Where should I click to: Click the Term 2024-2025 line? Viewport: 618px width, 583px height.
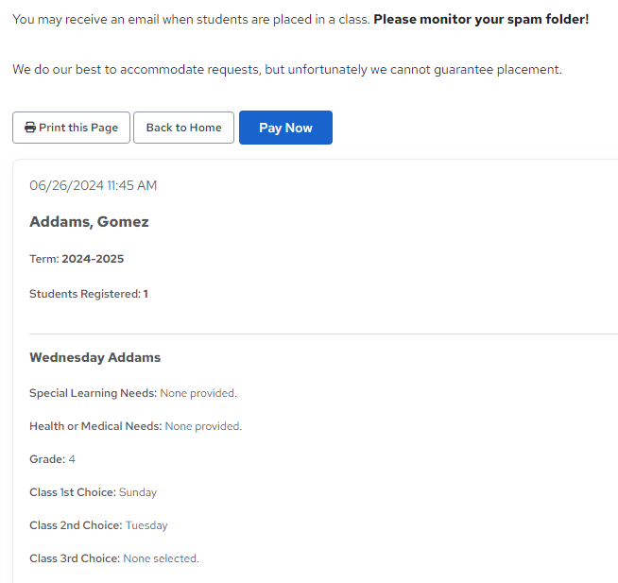tap(77, 259)
